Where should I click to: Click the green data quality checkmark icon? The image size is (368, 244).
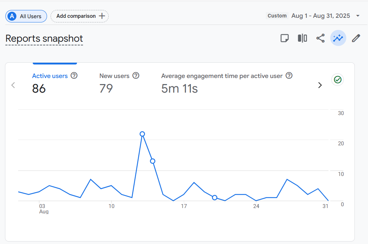338,80
